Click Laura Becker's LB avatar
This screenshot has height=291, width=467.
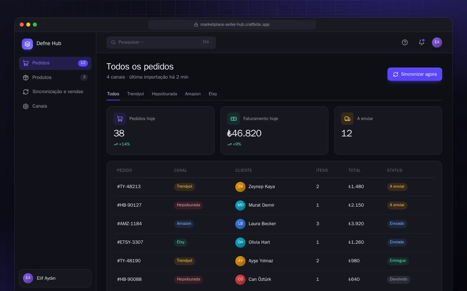240,224
